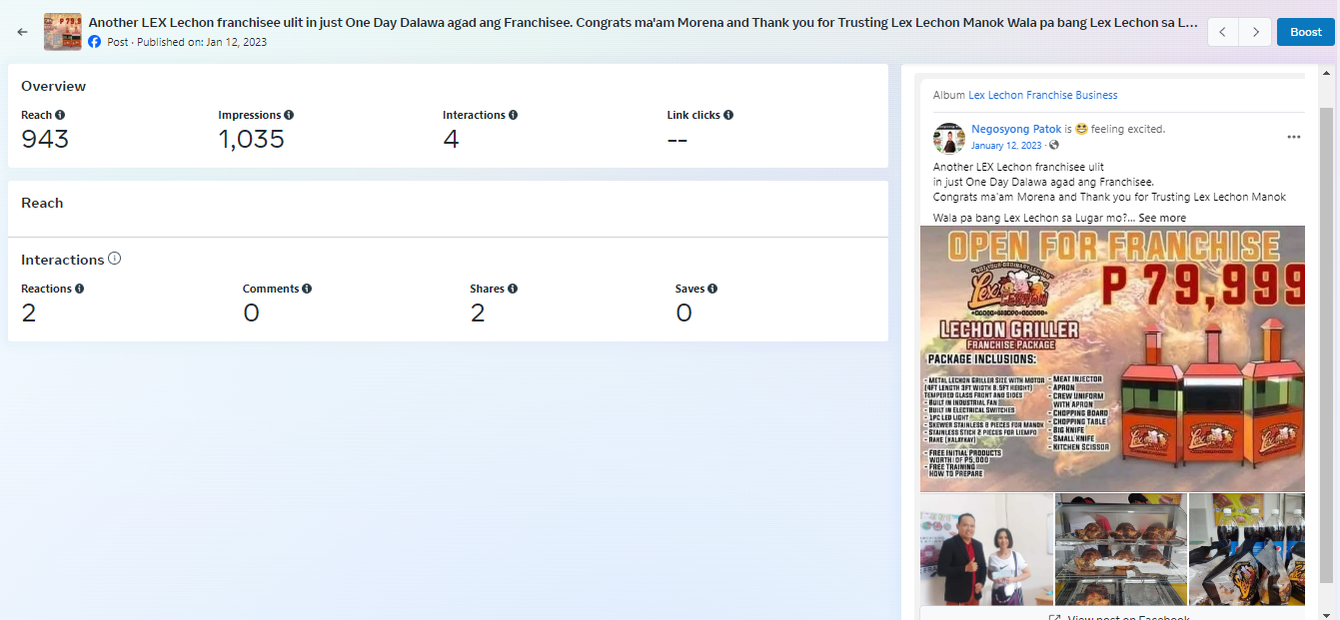This screenshot has width=1340, height=620.
Task: Open the photo of two people posing
Action: pyautogui.click(x=986, y=549)
